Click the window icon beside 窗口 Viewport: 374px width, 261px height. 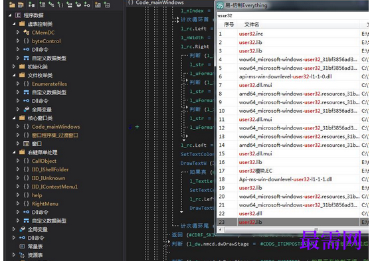click(x=26, y=143)
